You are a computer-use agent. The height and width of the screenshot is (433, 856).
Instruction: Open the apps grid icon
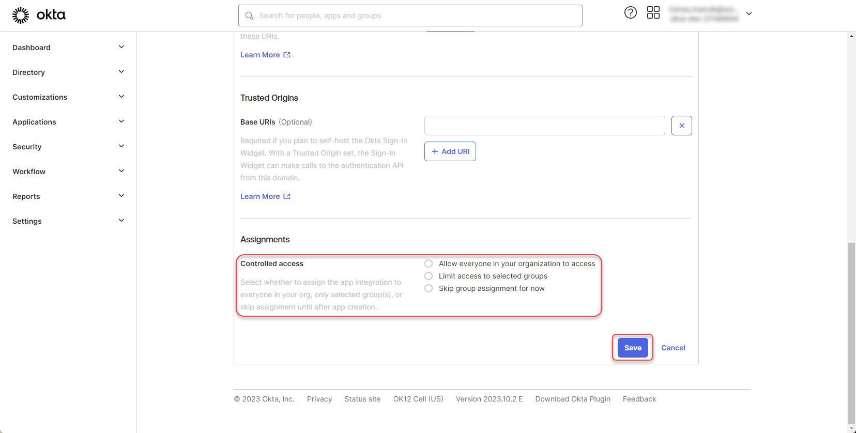653,13
